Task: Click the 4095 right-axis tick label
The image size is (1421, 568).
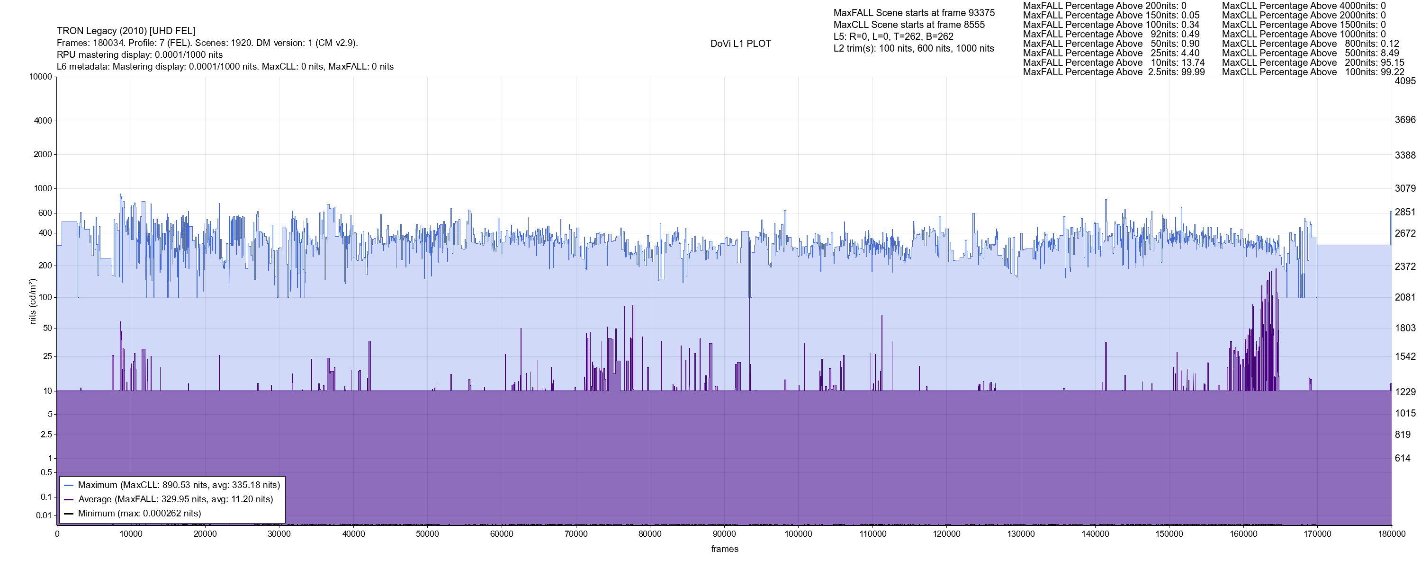Action: tap(1404, 81)
